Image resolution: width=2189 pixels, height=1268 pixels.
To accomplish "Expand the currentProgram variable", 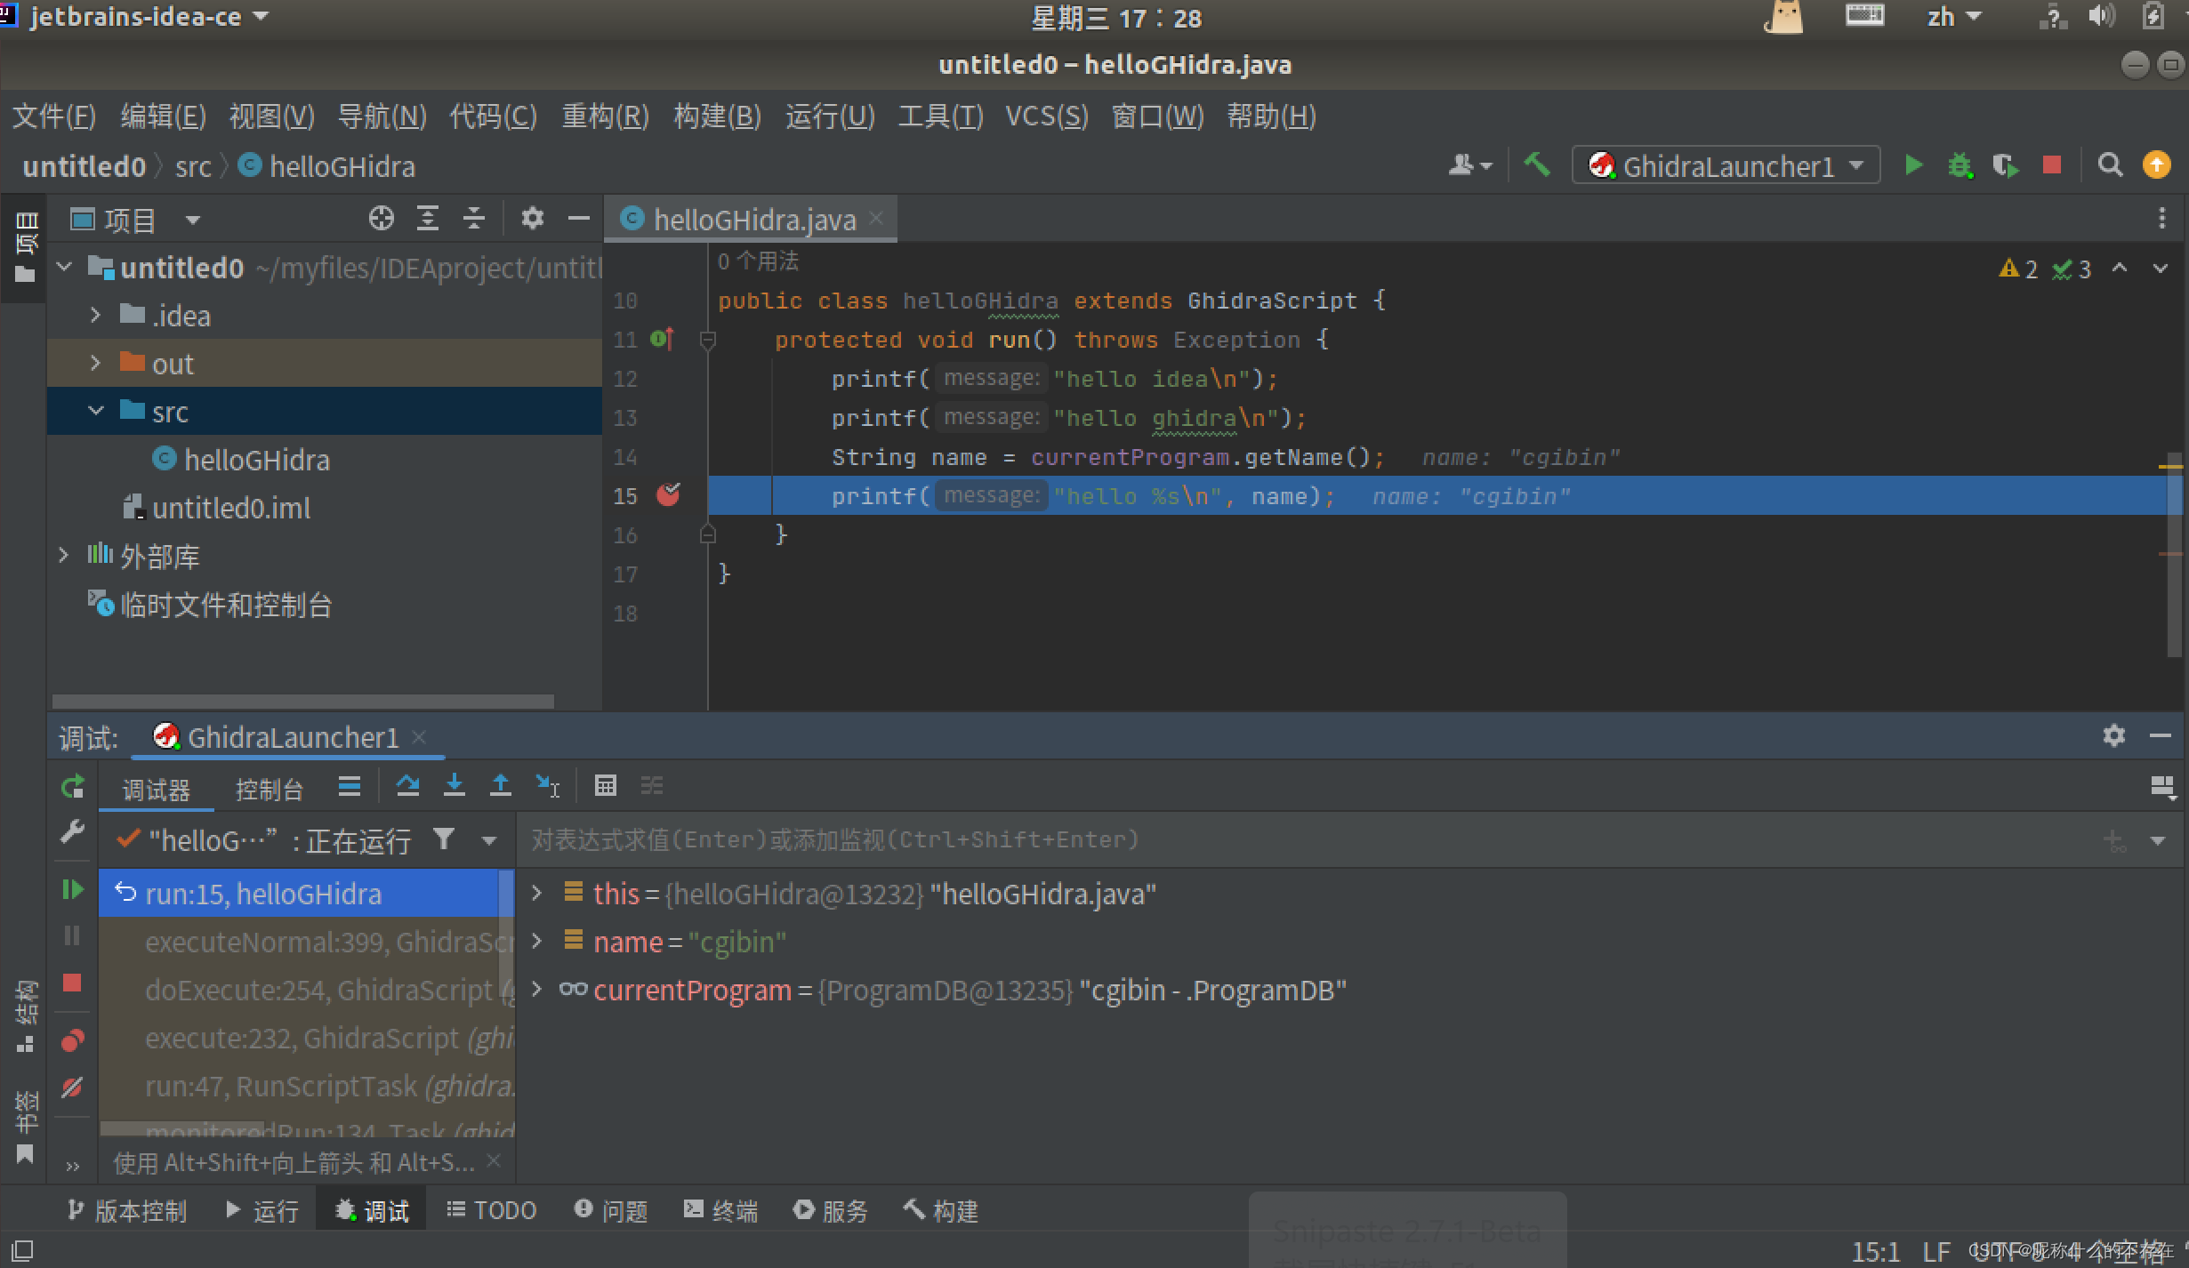I will pos(535,990).
